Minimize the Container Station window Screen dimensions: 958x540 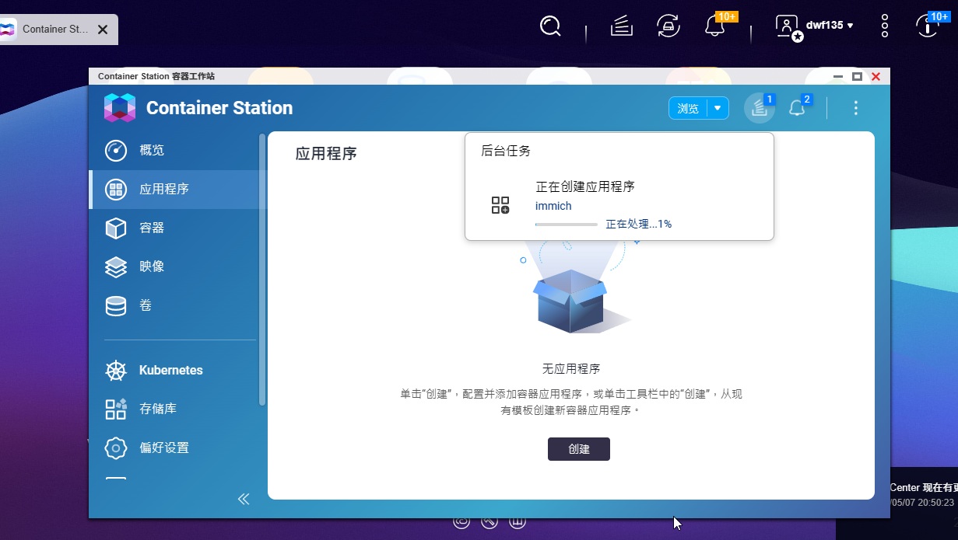click(838, 76)
